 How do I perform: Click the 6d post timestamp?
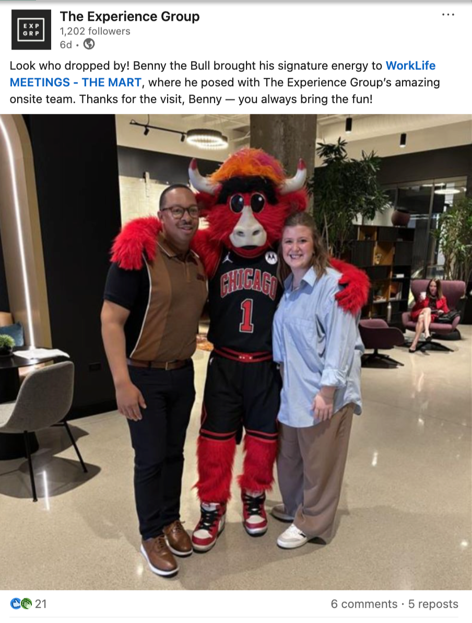point(66,44)
